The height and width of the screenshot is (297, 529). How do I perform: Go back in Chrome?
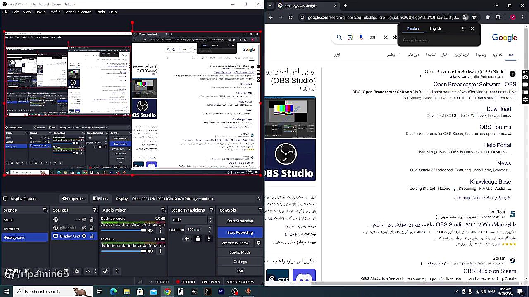(271, 17)
